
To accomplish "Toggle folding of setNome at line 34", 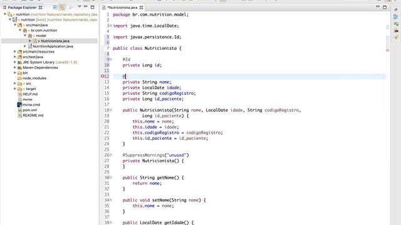I will click(x=111, y=200).
